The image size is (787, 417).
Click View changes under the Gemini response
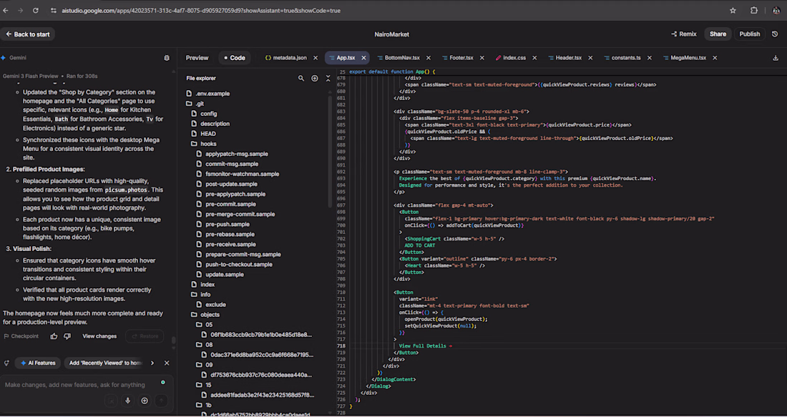pos(99,336)
